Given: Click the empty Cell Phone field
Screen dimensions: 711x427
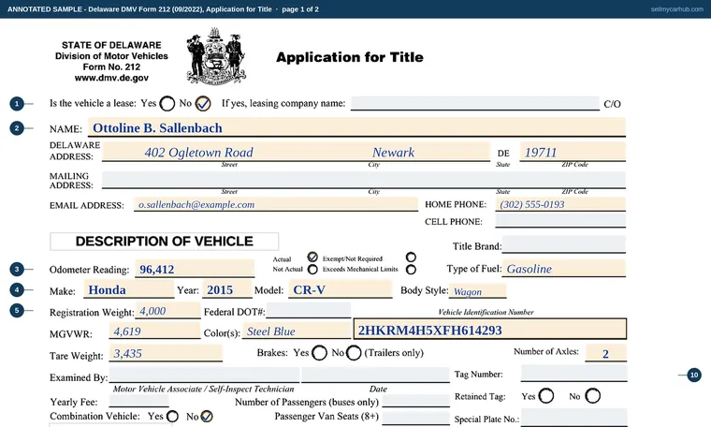Looking at the screenshot, I should click(560, 221).
